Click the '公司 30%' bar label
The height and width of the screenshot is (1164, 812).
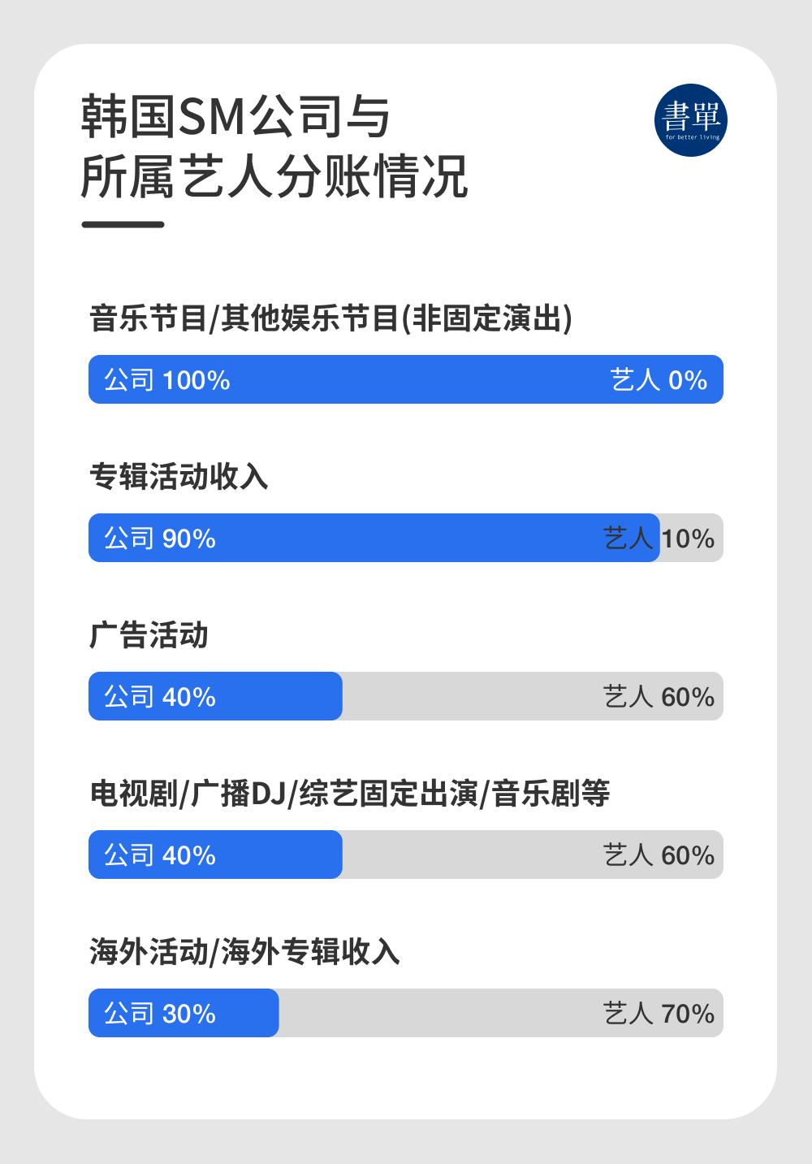(x=160, y=1014)
